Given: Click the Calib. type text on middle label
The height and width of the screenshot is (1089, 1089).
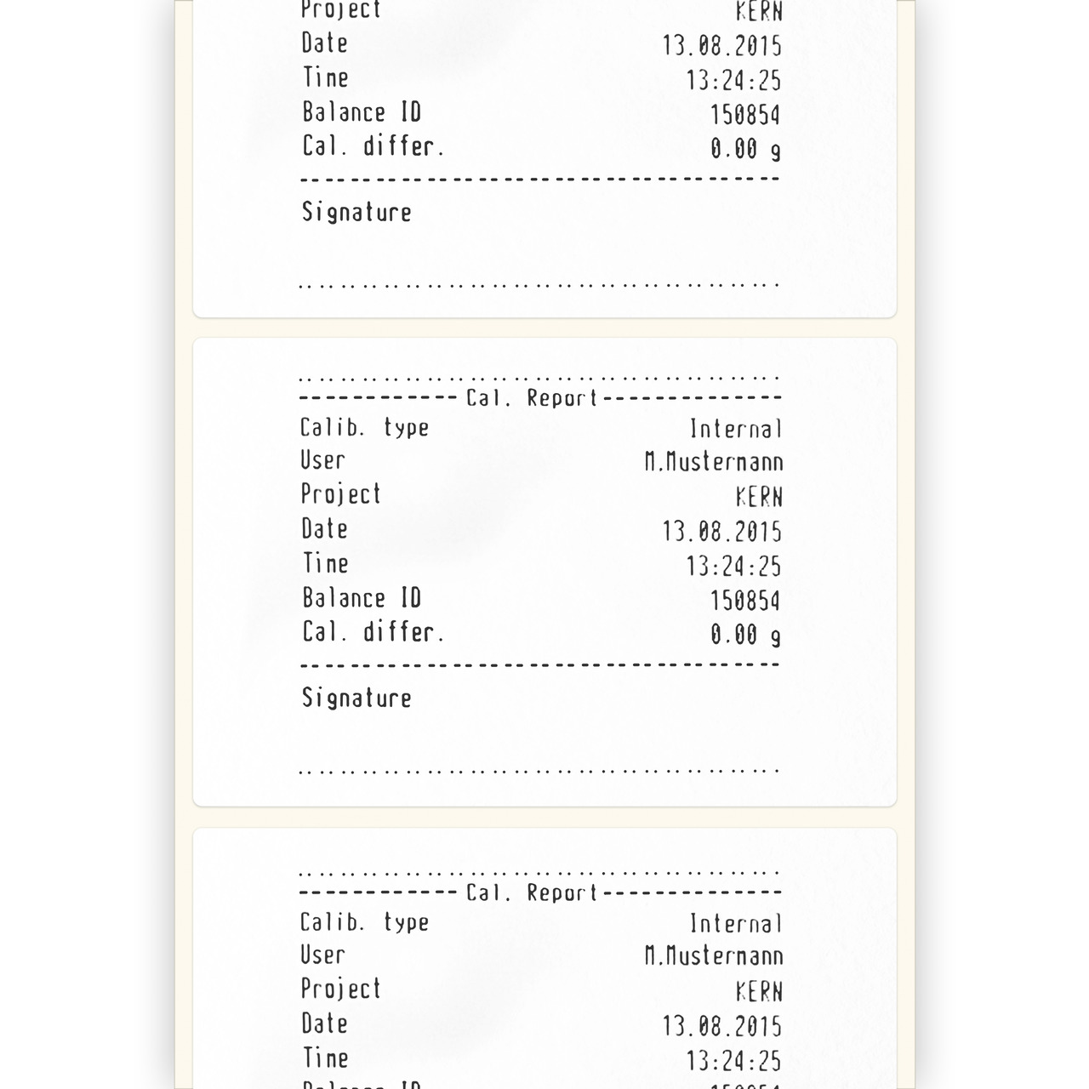Looking at the screenshot, I should pyautogui.click(x=364, y=427).
